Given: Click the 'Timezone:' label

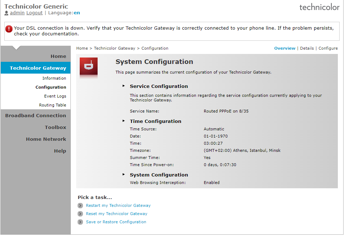Looking at the screenshot, I should click(x=140, y=150).
